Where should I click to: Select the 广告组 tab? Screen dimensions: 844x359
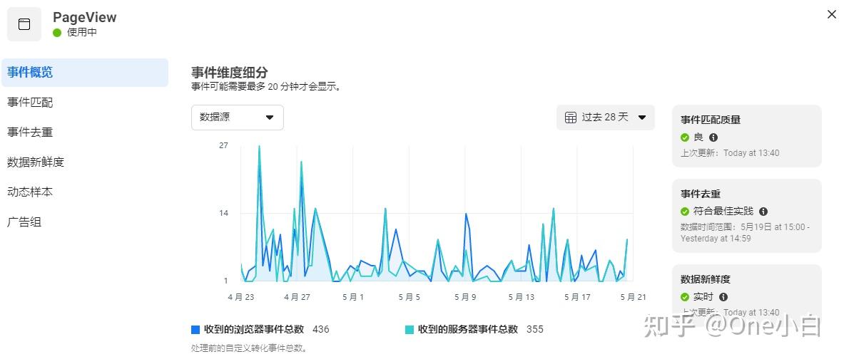tap(24, 222)
